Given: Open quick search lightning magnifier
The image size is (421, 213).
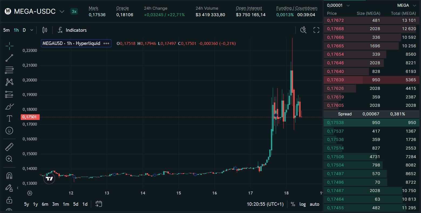Looking at the screenshot, I should click(303, 30).
